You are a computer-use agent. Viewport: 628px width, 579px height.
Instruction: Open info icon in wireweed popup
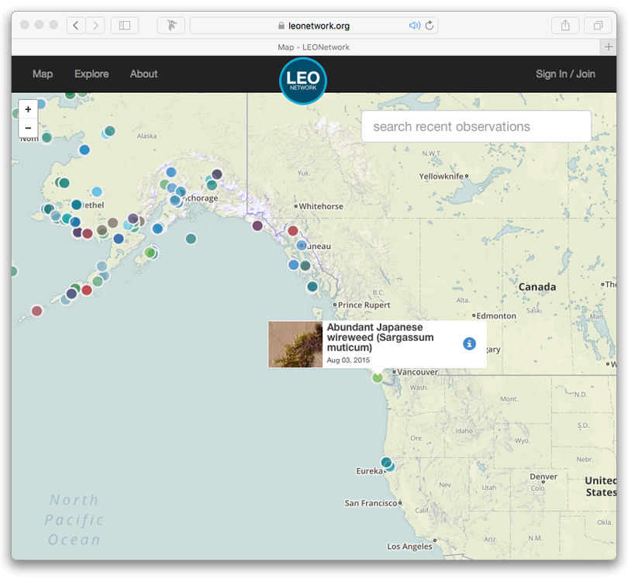tap(469, 343)
